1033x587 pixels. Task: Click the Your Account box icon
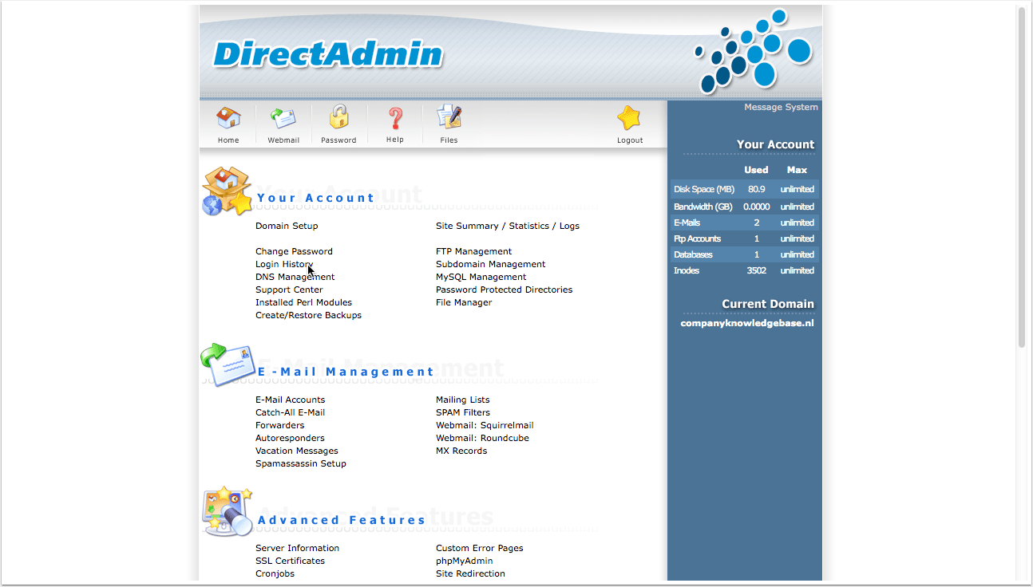227,191
